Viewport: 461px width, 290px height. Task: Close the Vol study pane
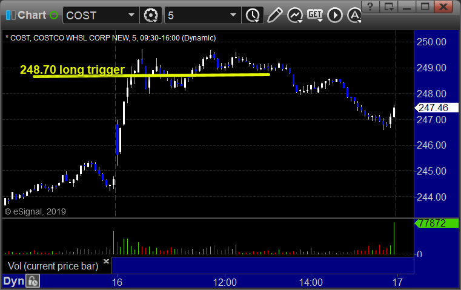point(106,261)
